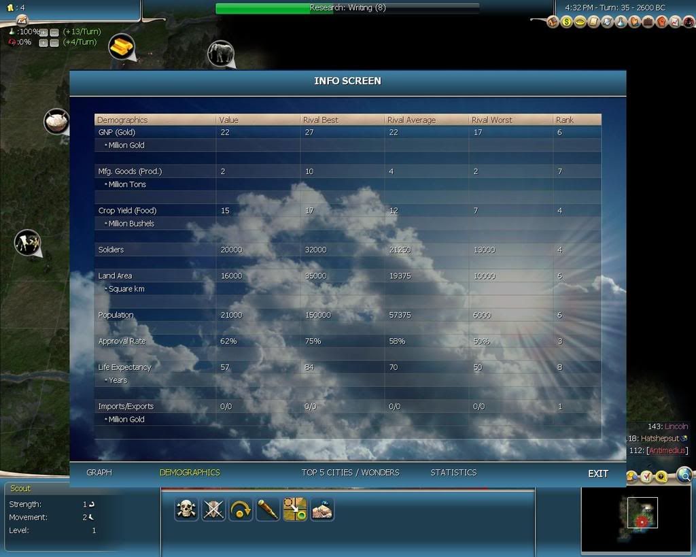Click the skull and crossbones delete unit icon
Viewport: 696px width, 557px height.
coord(186,509)
